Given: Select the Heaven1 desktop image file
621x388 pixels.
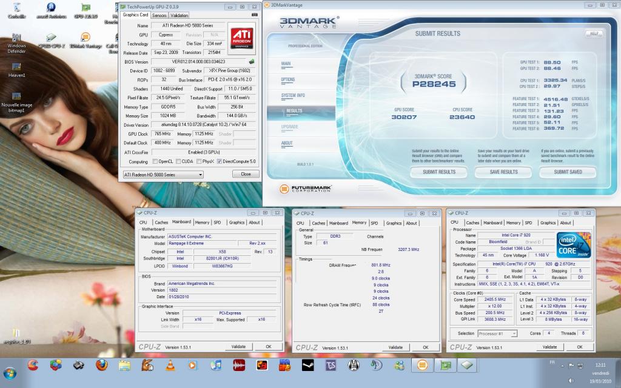Looking at the screenshot, I should click(x=16, y=69).
